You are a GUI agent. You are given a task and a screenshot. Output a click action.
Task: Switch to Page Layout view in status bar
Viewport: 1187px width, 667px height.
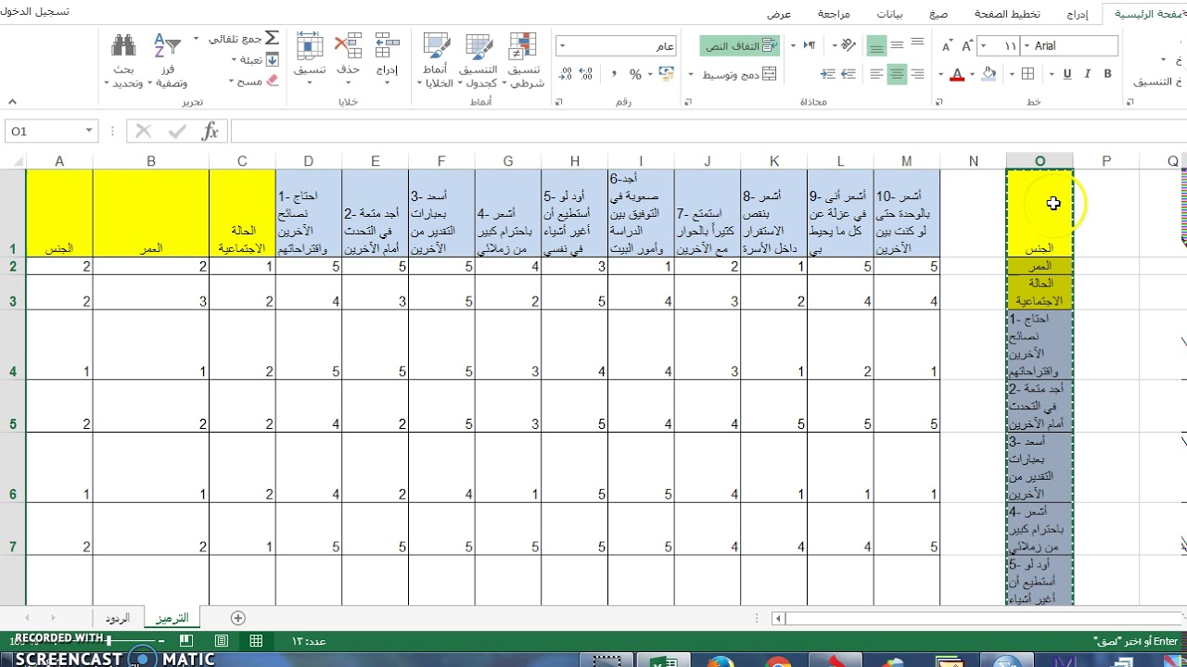pos(221,641)
